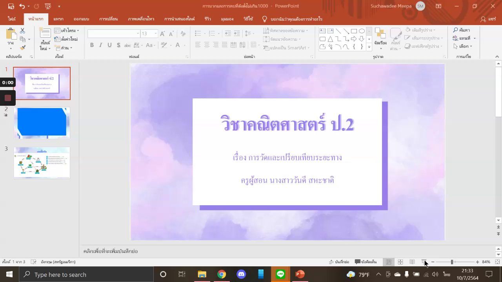
Task: Switch to Insert (แทรก) tab
Action: 58,19
